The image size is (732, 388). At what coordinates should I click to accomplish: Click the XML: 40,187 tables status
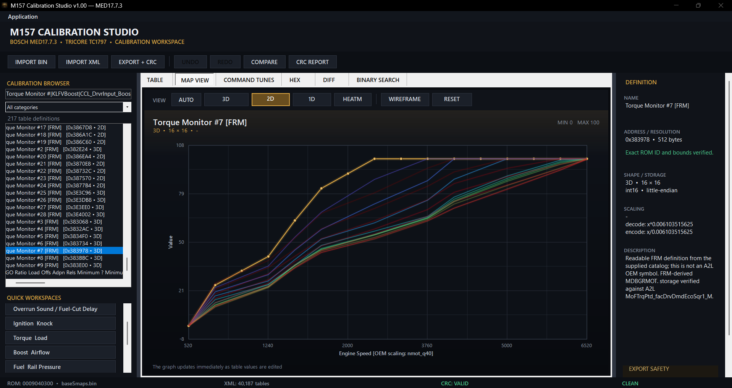click(247, 383)
